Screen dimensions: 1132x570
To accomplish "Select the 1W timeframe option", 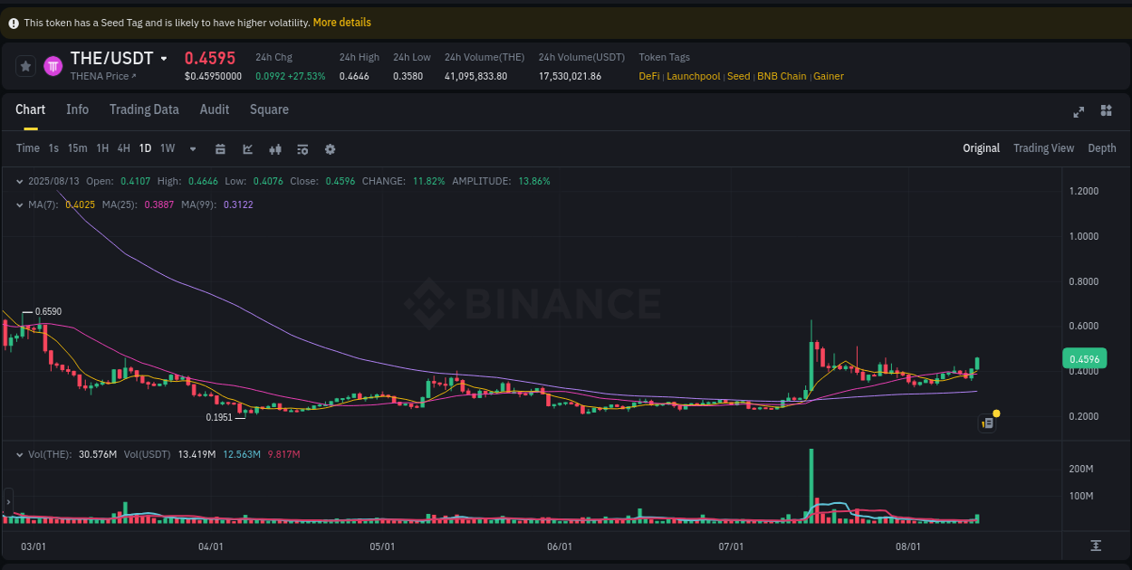I will [167, 148].
